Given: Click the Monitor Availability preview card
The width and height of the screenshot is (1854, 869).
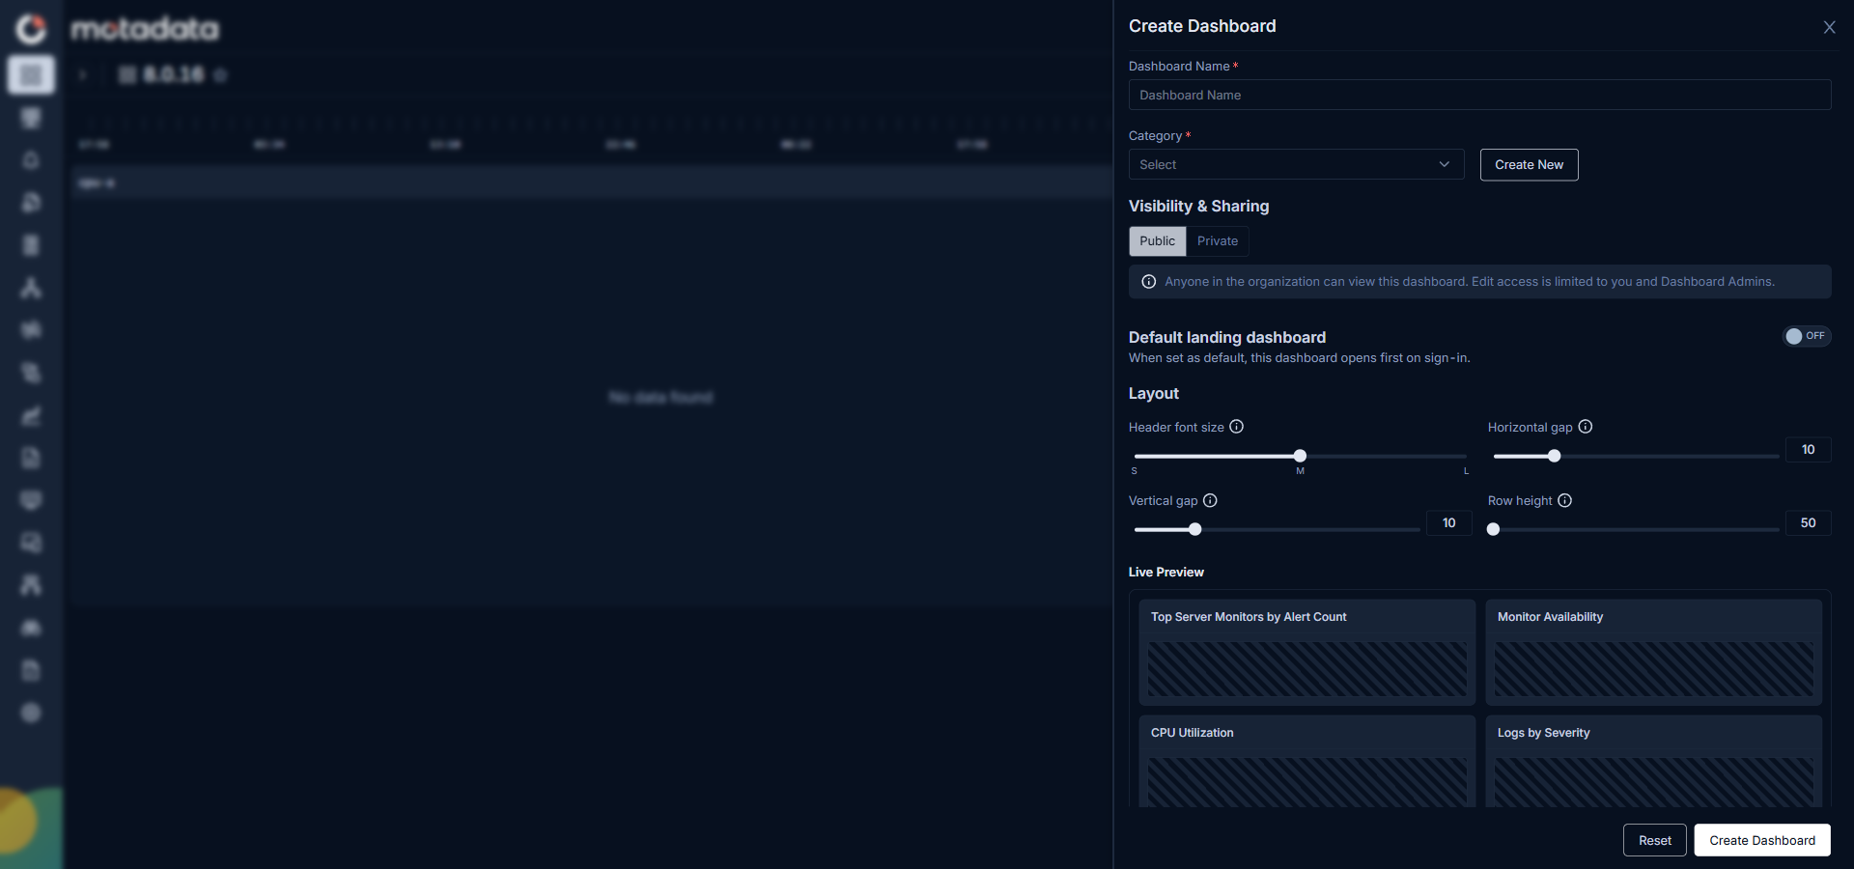Looking at the screenshot, I should click(1653, 652).
